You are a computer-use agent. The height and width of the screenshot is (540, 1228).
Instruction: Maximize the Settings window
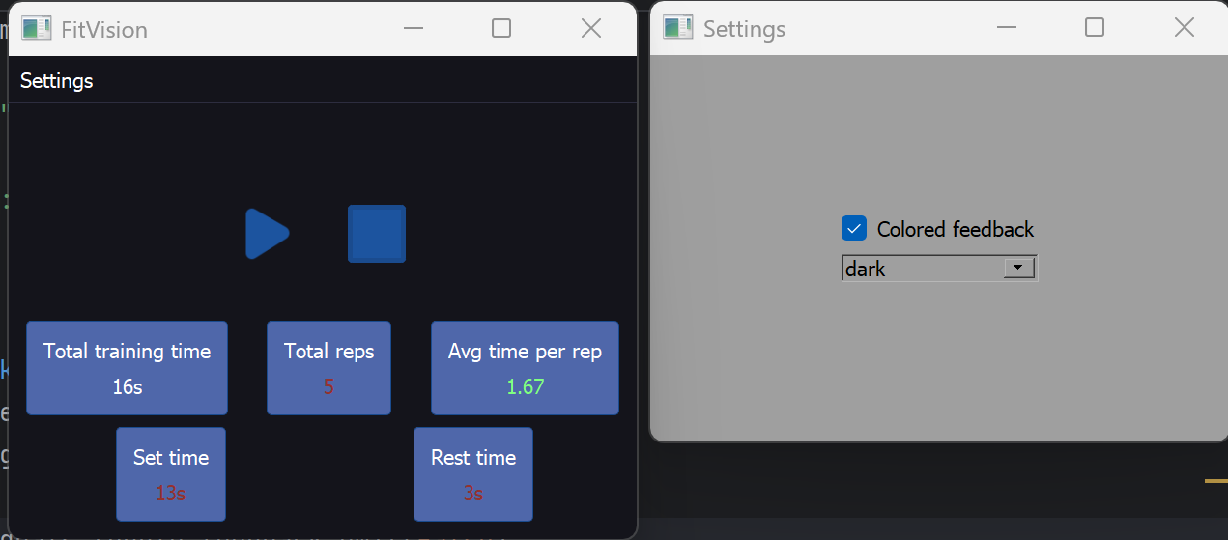tap(1095, 28)
